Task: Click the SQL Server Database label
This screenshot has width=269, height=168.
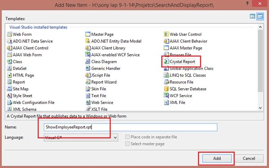Action: [x=188, y=89]
